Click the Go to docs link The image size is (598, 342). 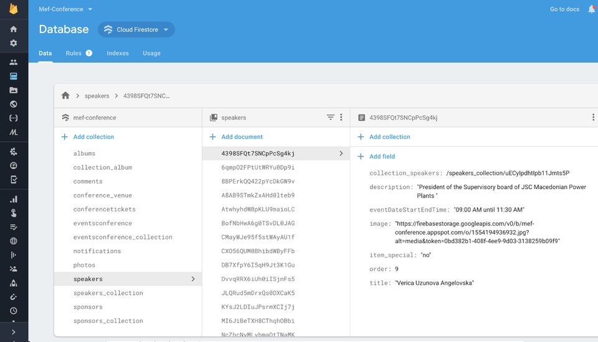pos(564,9)
